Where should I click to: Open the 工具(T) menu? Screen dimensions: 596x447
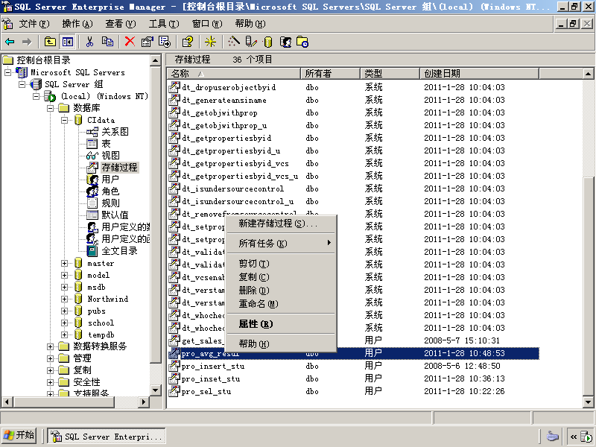tap(164, 24)
